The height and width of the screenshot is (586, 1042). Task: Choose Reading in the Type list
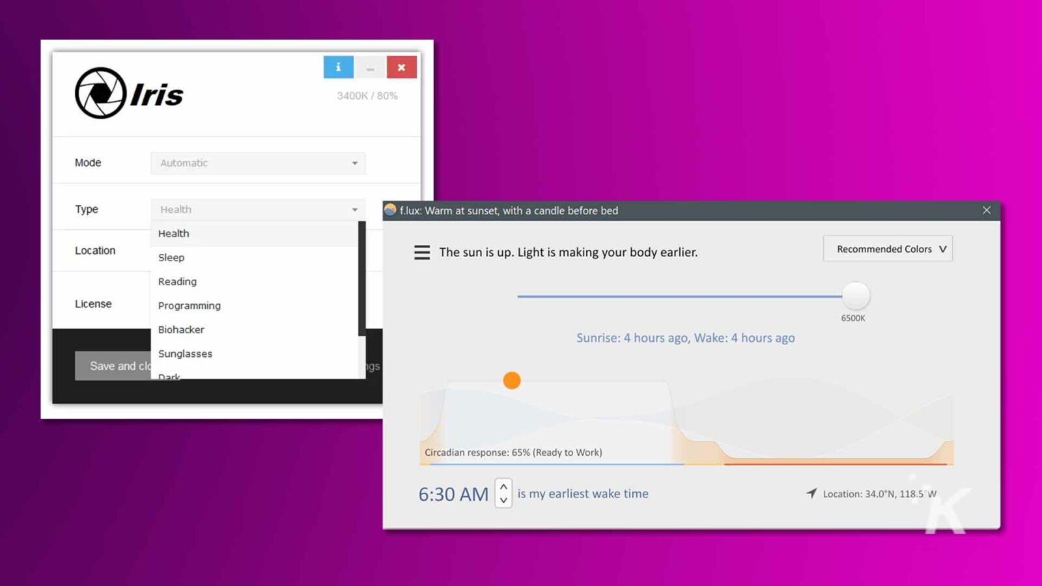(254, 282)
